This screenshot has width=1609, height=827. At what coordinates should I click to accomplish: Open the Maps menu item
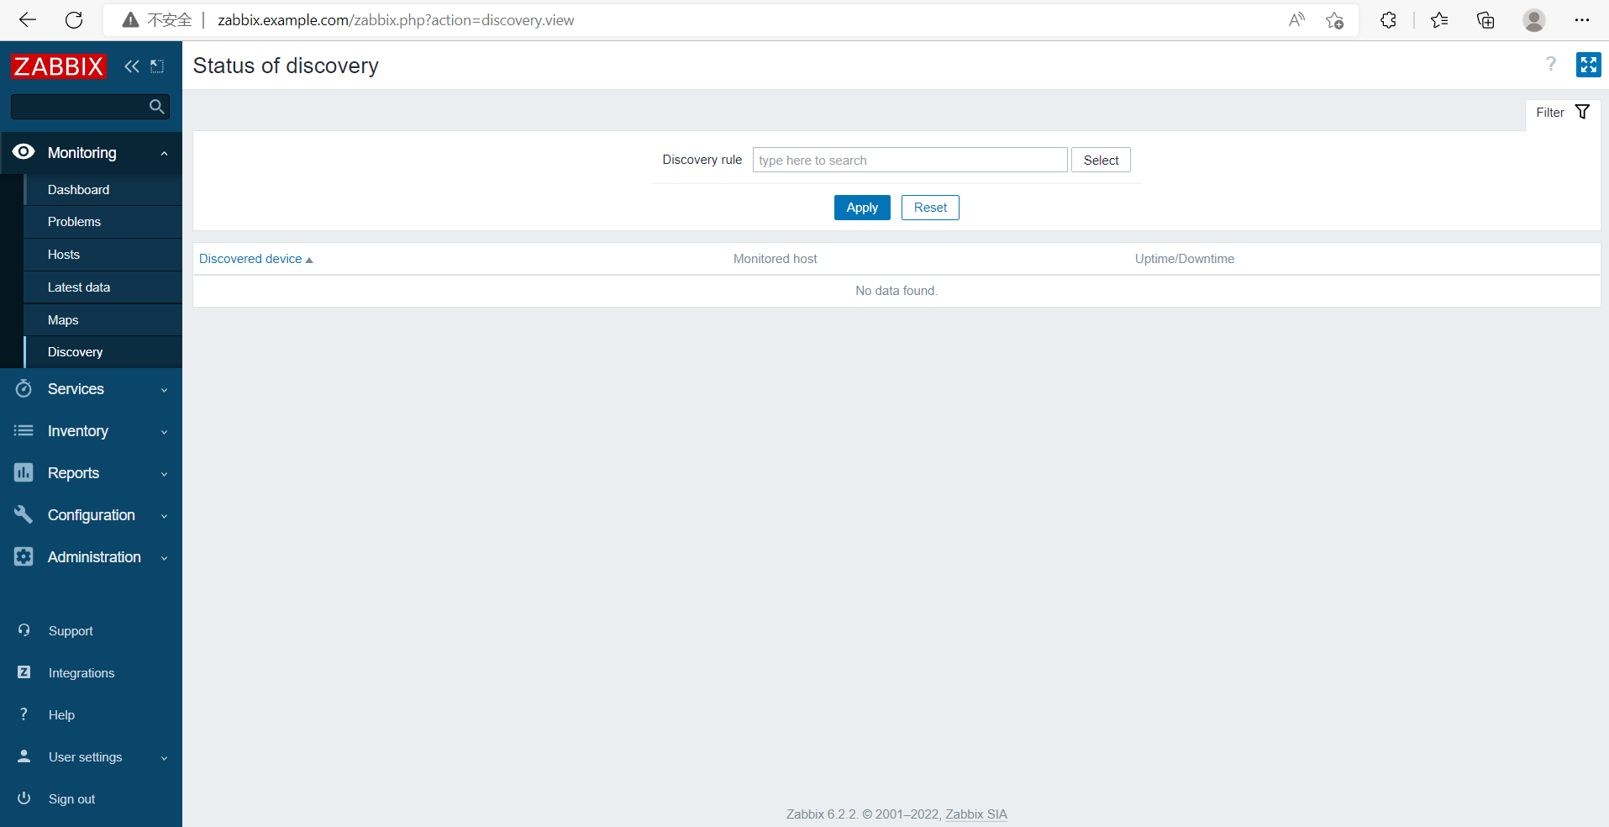pos(103,320)
